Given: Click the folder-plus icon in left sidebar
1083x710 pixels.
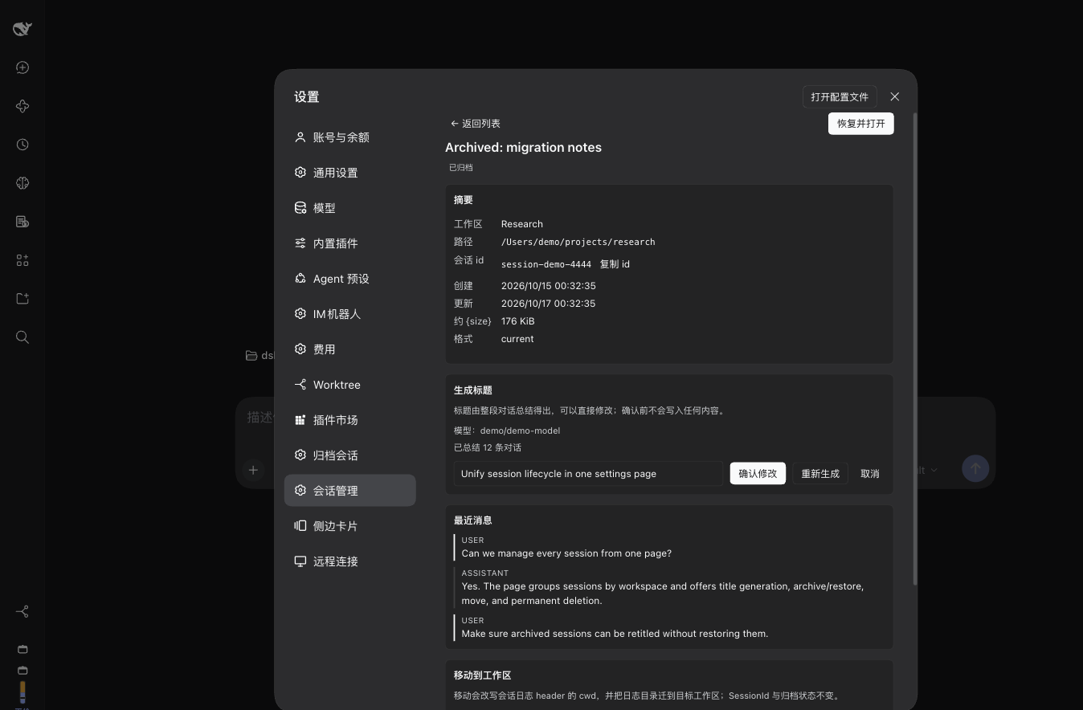Looking at the screenshot, I should click(x=22, y=299).
